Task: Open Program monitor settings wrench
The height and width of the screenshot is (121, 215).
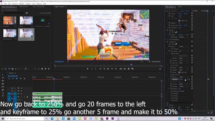Action: 149,62
